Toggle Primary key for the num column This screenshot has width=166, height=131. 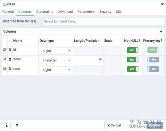pyautogui.click(x=153, y=69)
